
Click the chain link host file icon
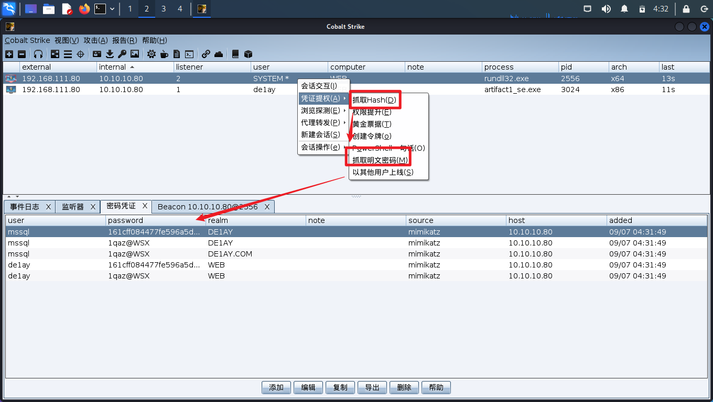tap(206, 54)
